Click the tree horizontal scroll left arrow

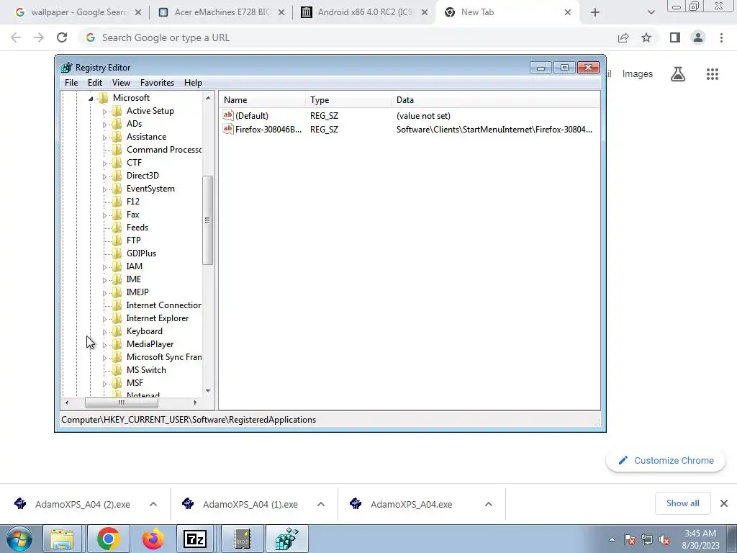click(67, 403)
